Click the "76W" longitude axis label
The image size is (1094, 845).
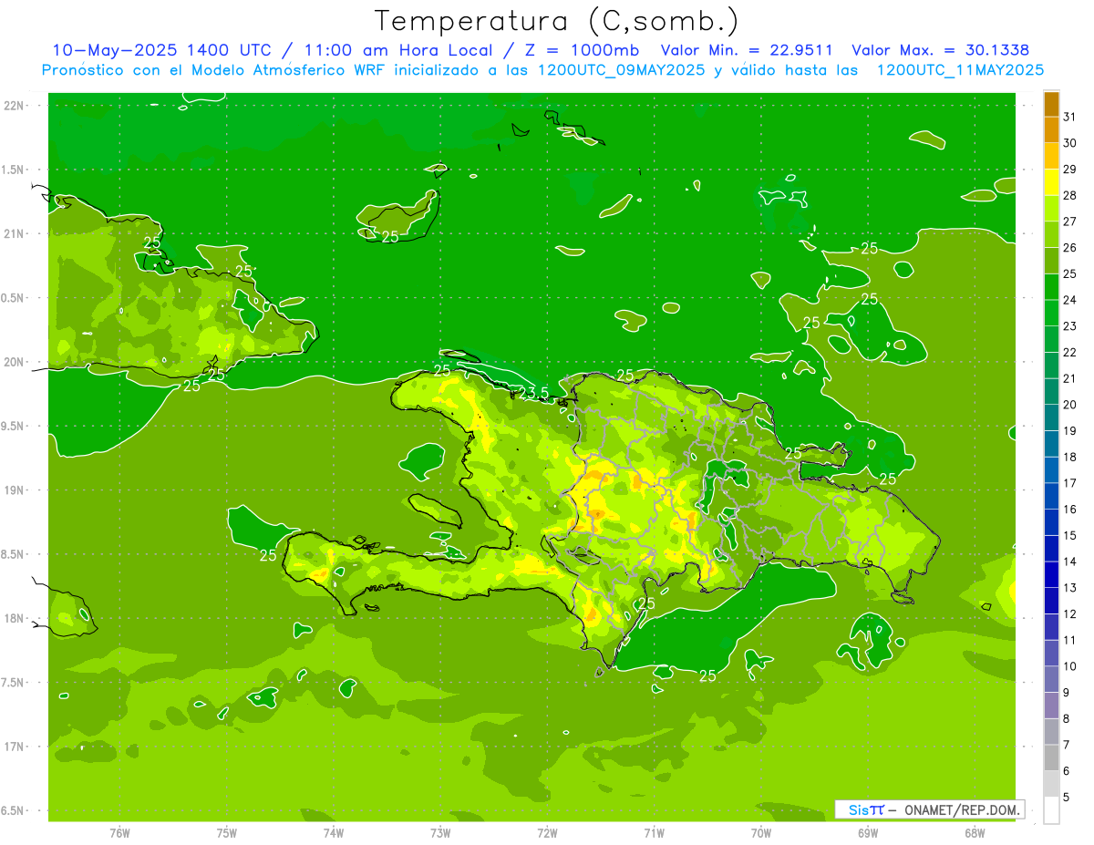(x=119, y=833)
